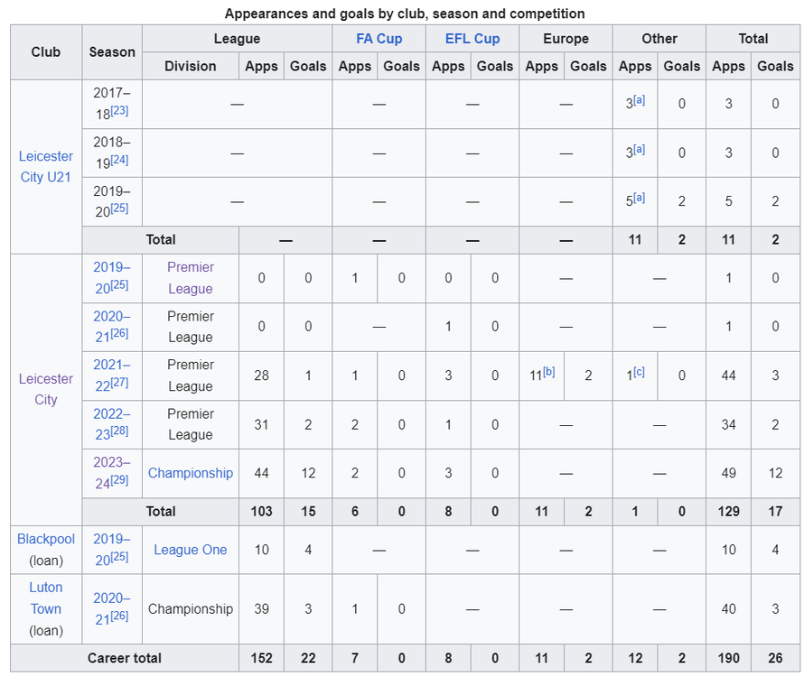Follow the Leicester City U21 club link
The height and width of the screenshot is (677, 804).
pyautogui.click(x=46, y=167)
